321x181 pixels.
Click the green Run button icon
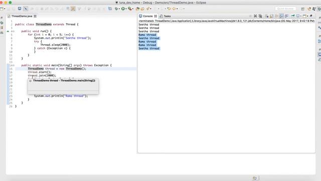(123, 9)
